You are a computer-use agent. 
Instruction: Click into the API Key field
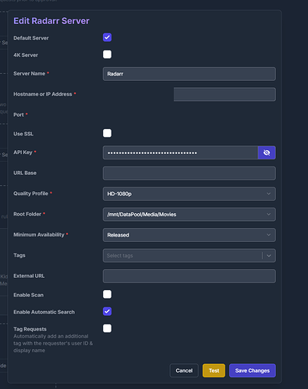tap(180, 152)
